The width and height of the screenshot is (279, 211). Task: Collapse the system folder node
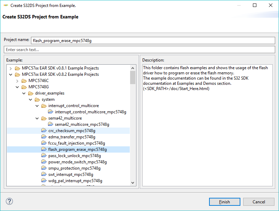[31, 99]
